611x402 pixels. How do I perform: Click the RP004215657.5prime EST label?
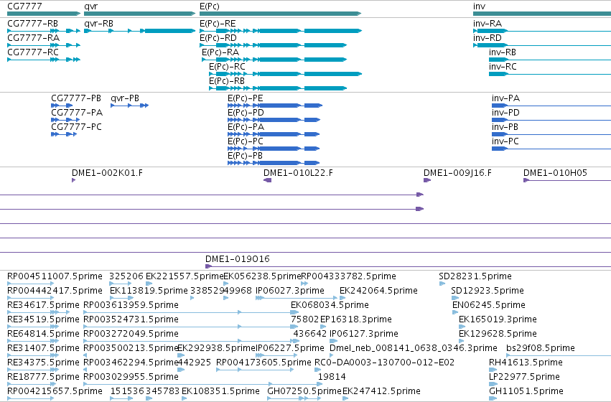(55, 391)
